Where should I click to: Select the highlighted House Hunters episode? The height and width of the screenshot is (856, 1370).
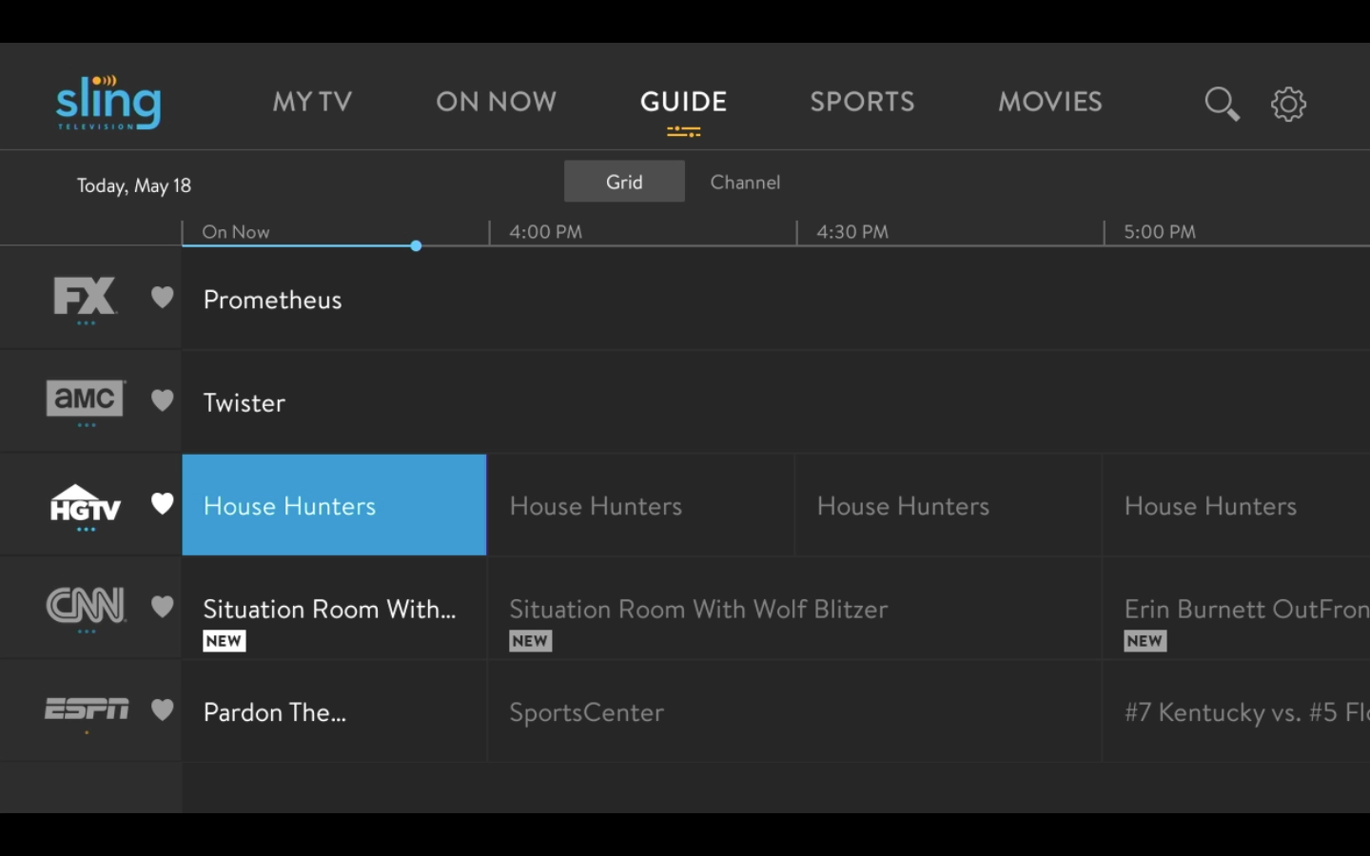[334, 505]
